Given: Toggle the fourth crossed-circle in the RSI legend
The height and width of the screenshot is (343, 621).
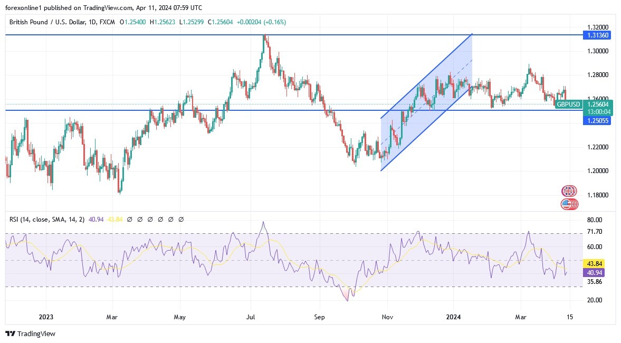Looking at the screenshot, I should tap(160, 219).
